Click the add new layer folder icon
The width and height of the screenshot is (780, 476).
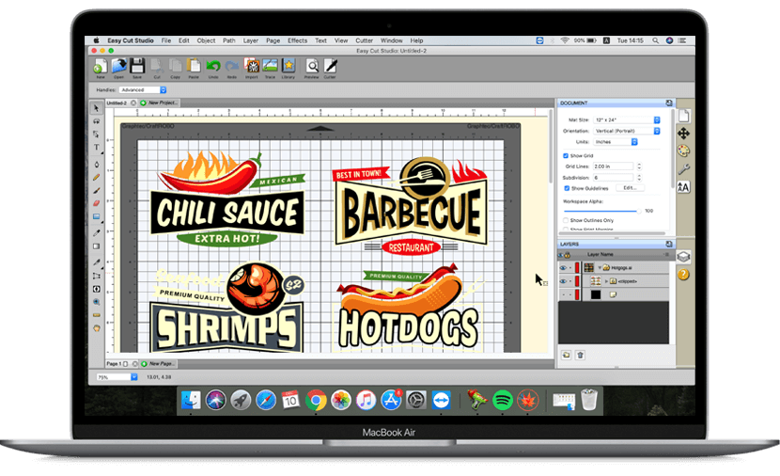pos(566,355)
